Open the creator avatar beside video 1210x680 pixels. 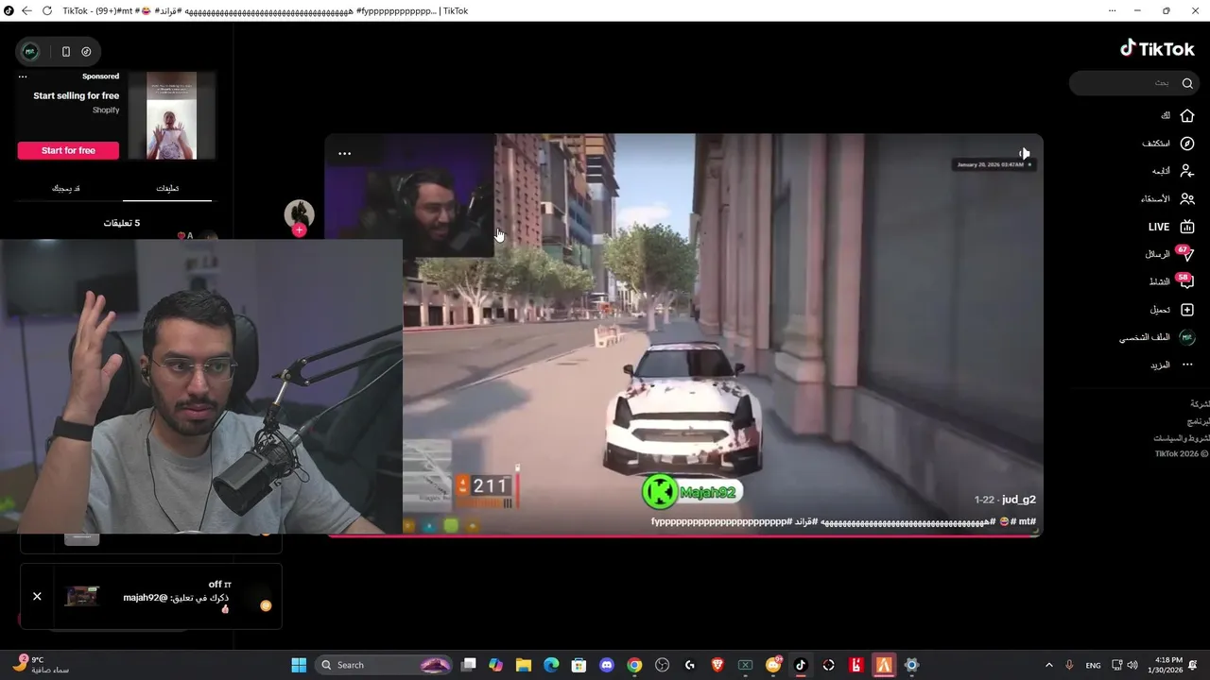tap(300, 213)
